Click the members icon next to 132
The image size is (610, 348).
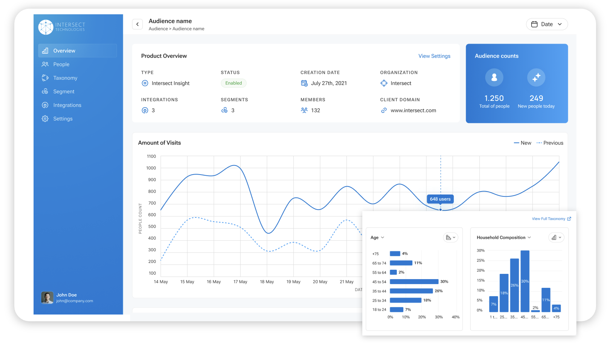pos(304,110)
